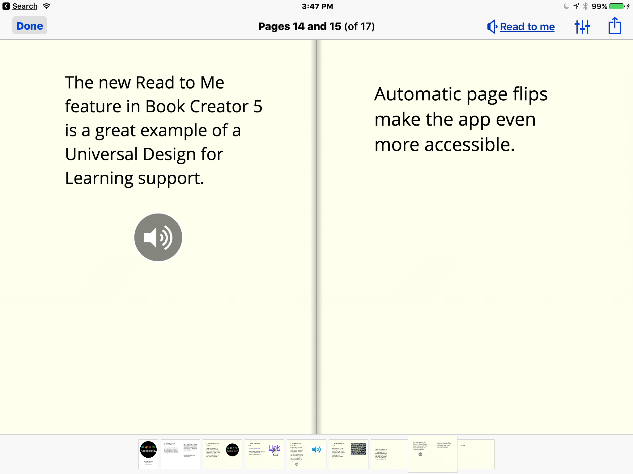
Task: Open the read-aloud settings sliders icon
Action: click(x=583, y=27)
